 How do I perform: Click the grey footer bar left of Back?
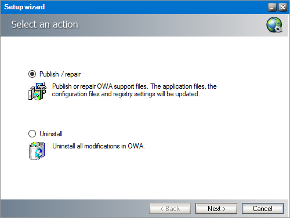pyautogui.click(x=74, y=209)
